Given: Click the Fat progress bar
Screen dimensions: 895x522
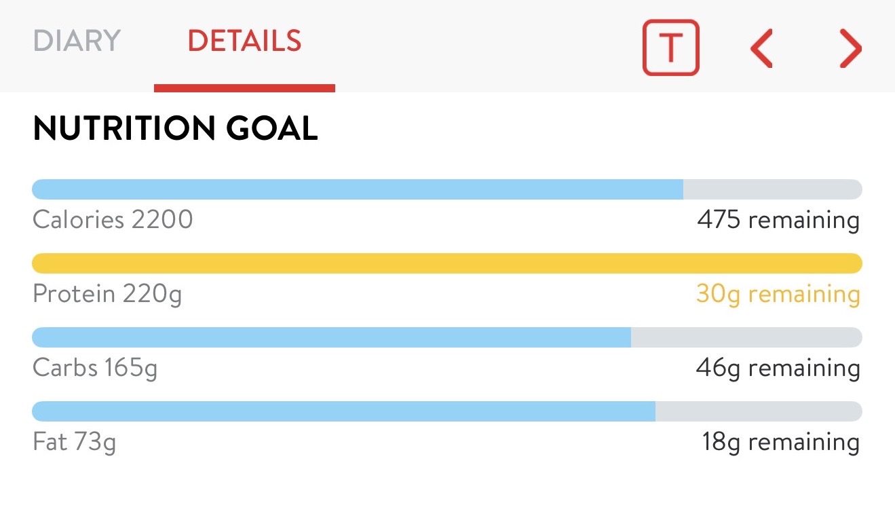Looking at the screenshot, I should [x=344, y=411].
